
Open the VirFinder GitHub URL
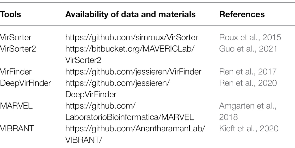coord(133,72)
